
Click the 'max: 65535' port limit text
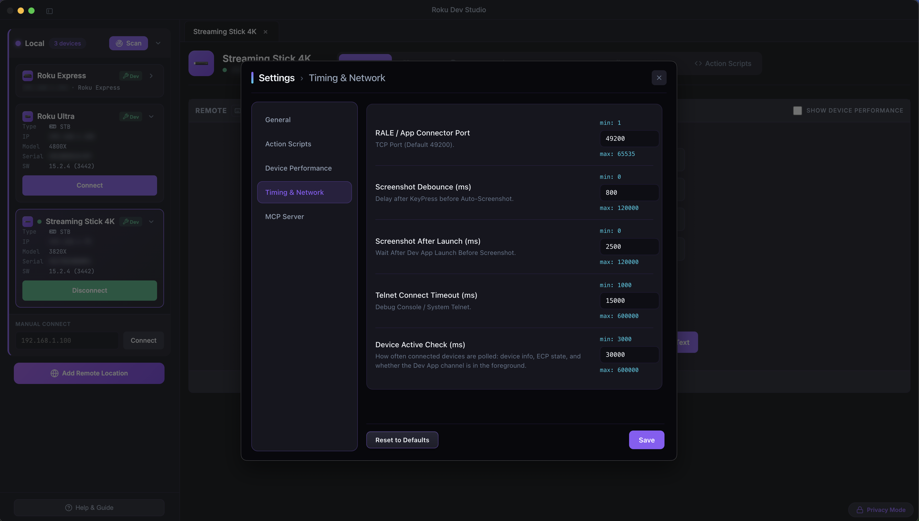(617, 154)
